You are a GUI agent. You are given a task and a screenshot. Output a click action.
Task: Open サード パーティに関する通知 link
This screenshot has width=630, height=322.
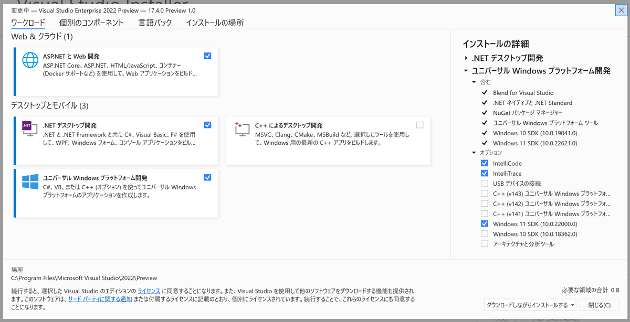click(x=100, y=299)
